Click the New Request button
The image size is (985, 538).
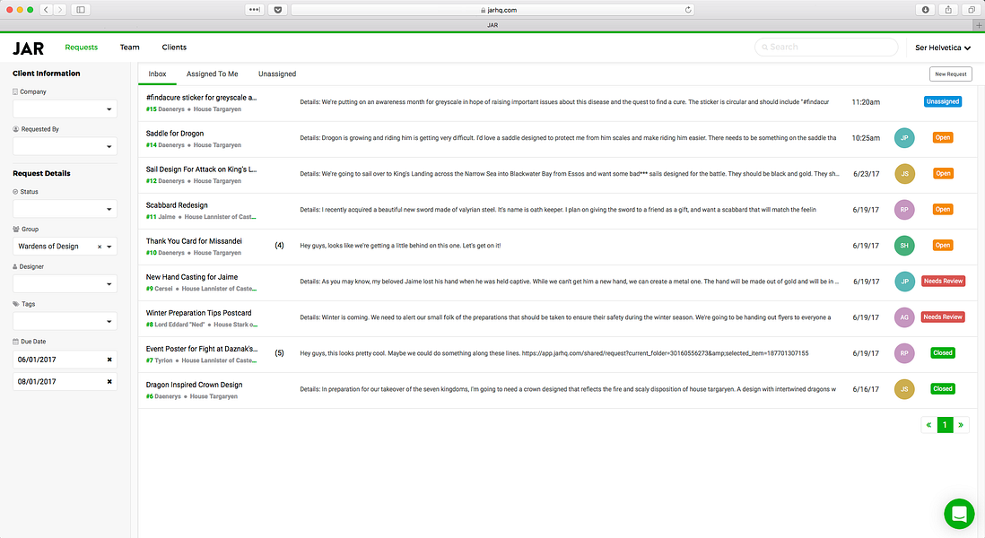pyautogui.click(x=950, y=74)
